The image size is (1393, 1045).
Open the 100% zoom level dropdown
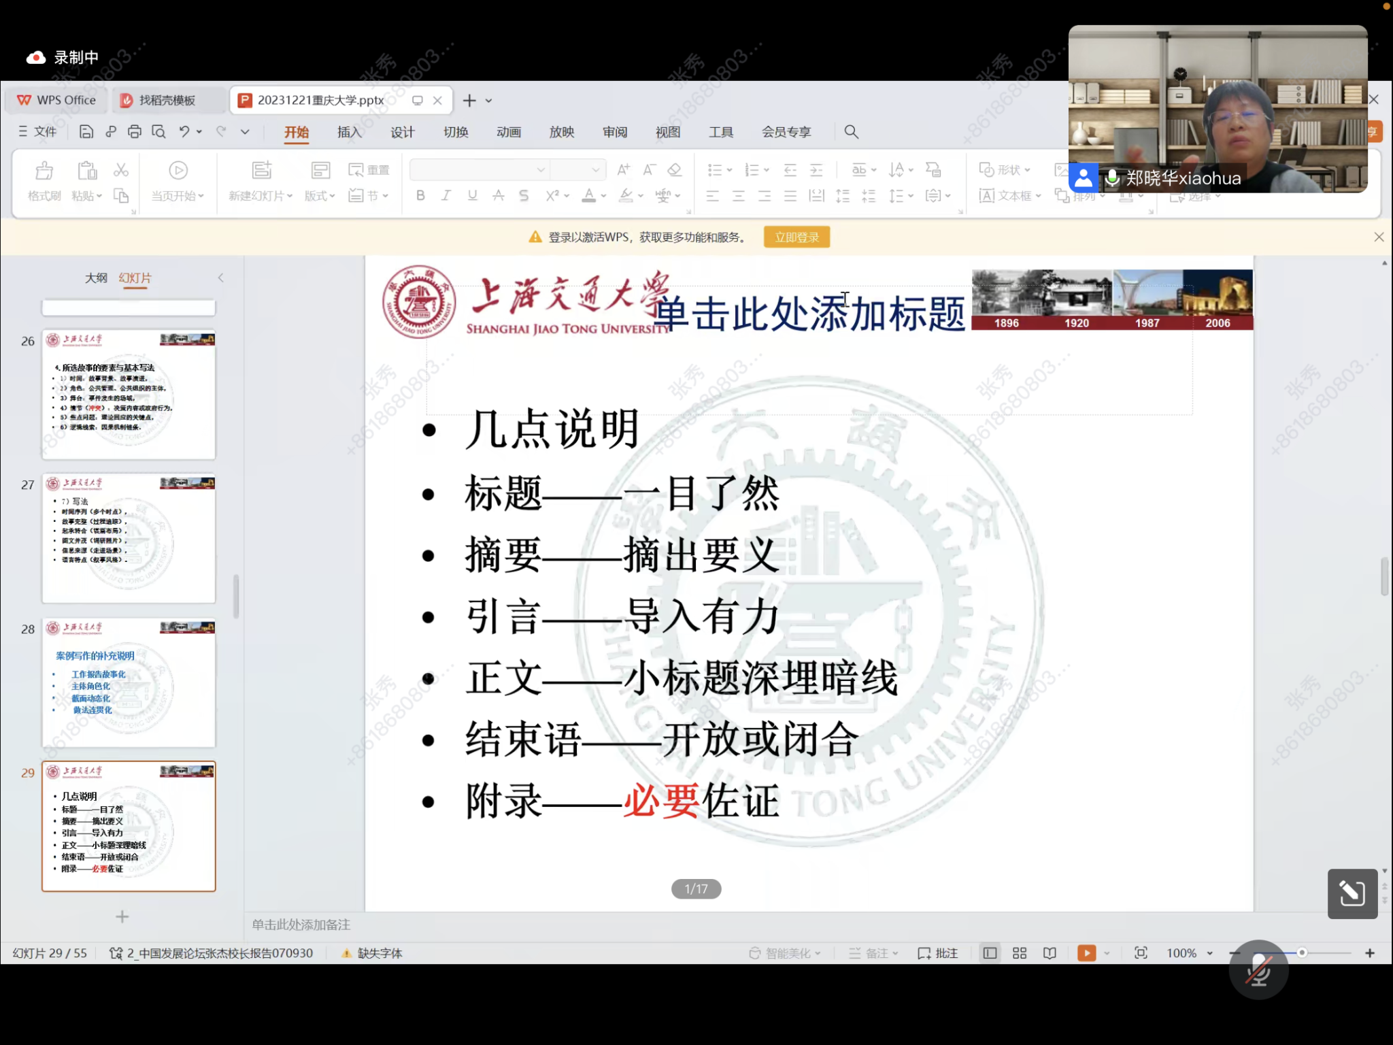pyautogui.click(x=1210, y=953)
